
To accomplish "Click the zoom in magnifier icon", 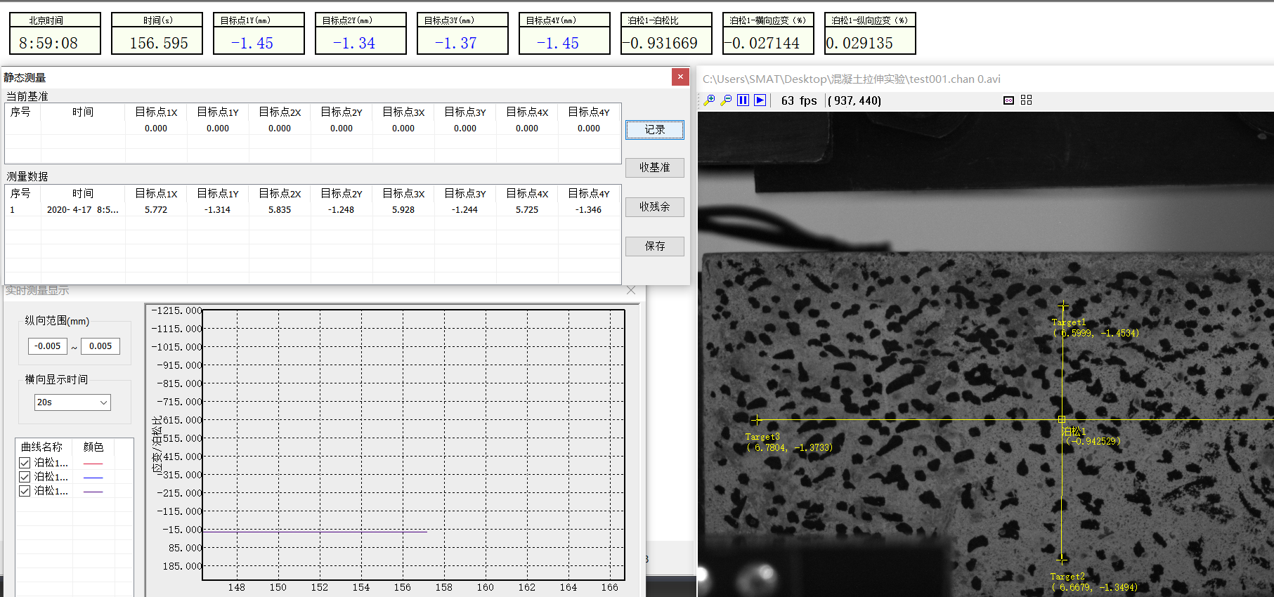I will pos(709,100).
